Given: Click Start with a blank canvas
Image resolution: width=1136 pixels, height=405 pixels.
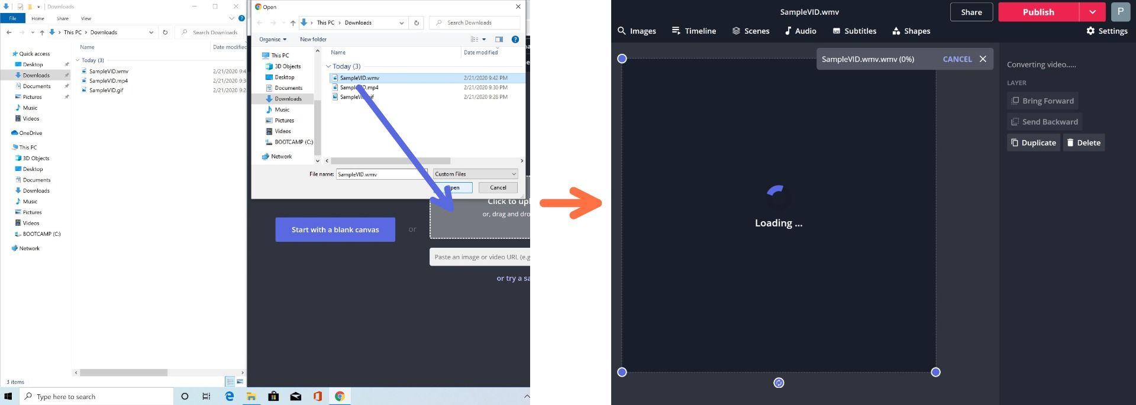Looking at the screenshot, I should tap(335, 229).
